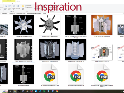The width and height of the screenshot is (124, 93).
Task: Click the Excluir red X icon
Action: point(13,6)
